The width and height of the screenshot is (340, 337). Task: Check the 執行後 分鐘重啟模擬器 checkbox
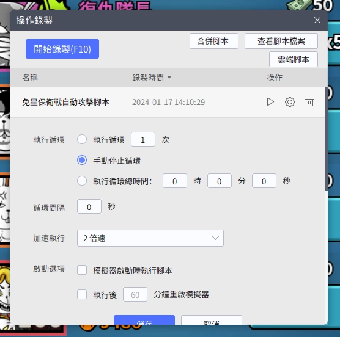point(82,294)
